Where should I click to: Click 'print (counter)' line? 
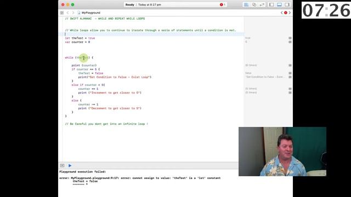click(84, 66)
